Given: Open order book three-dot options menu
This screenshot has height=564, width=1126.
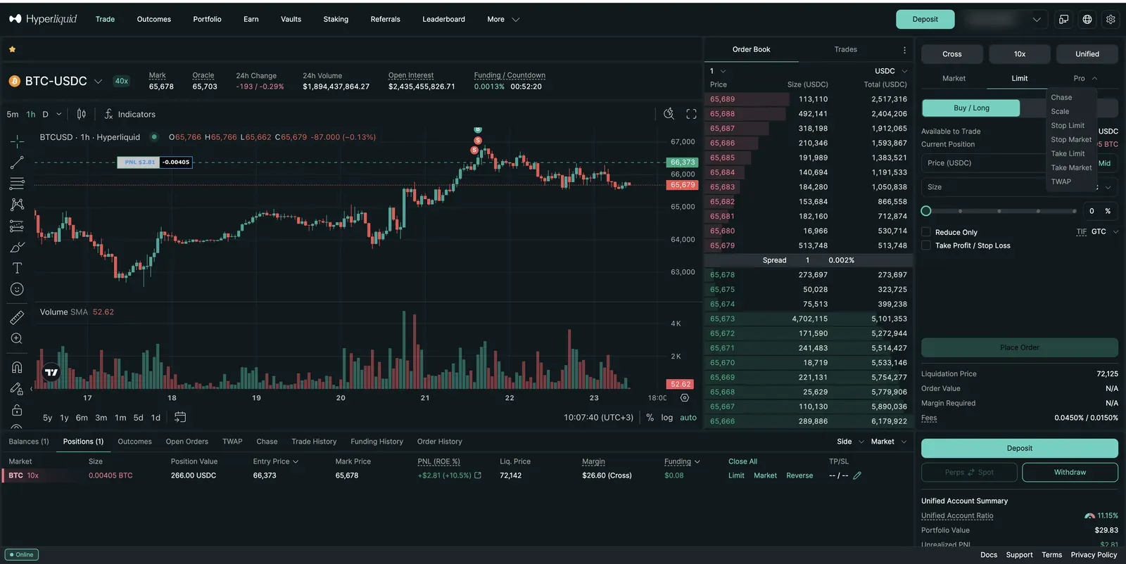Looking at the screenshot, I should tap(904, 50).
